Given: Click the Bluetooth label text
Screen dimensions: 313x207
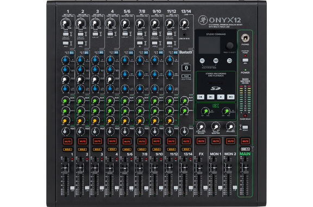Looking at the screenshot, I should coord(186,52).
